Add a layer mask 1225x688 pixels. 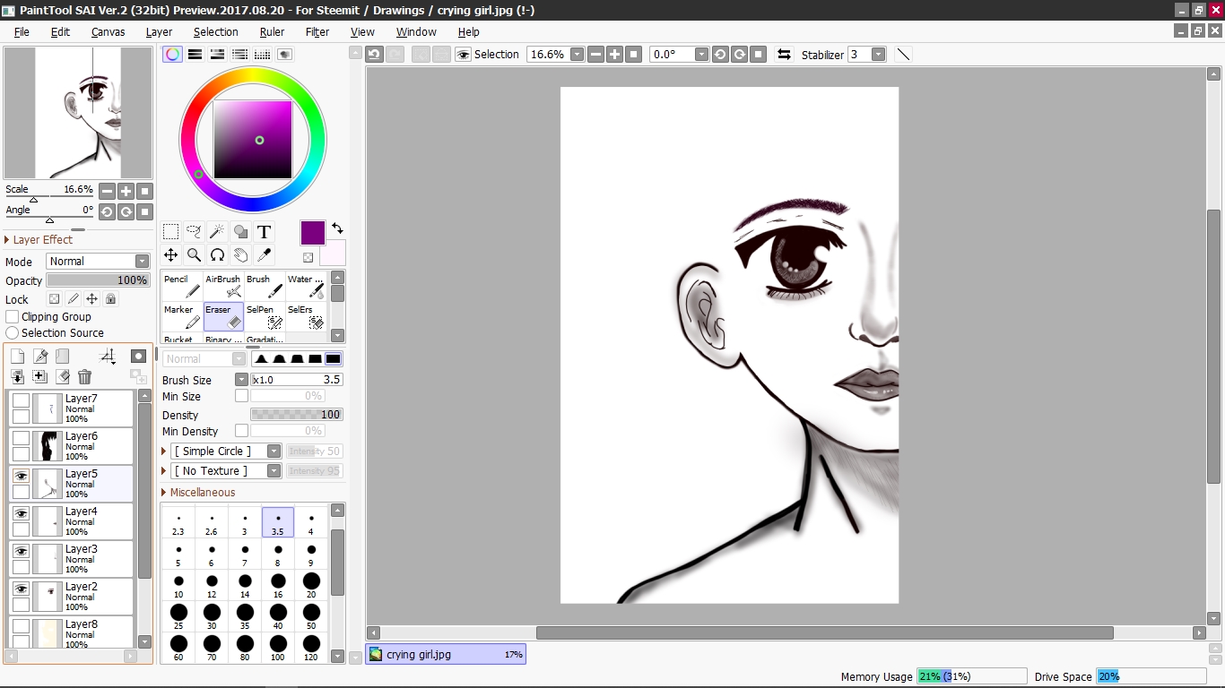(x=138, y=357)
